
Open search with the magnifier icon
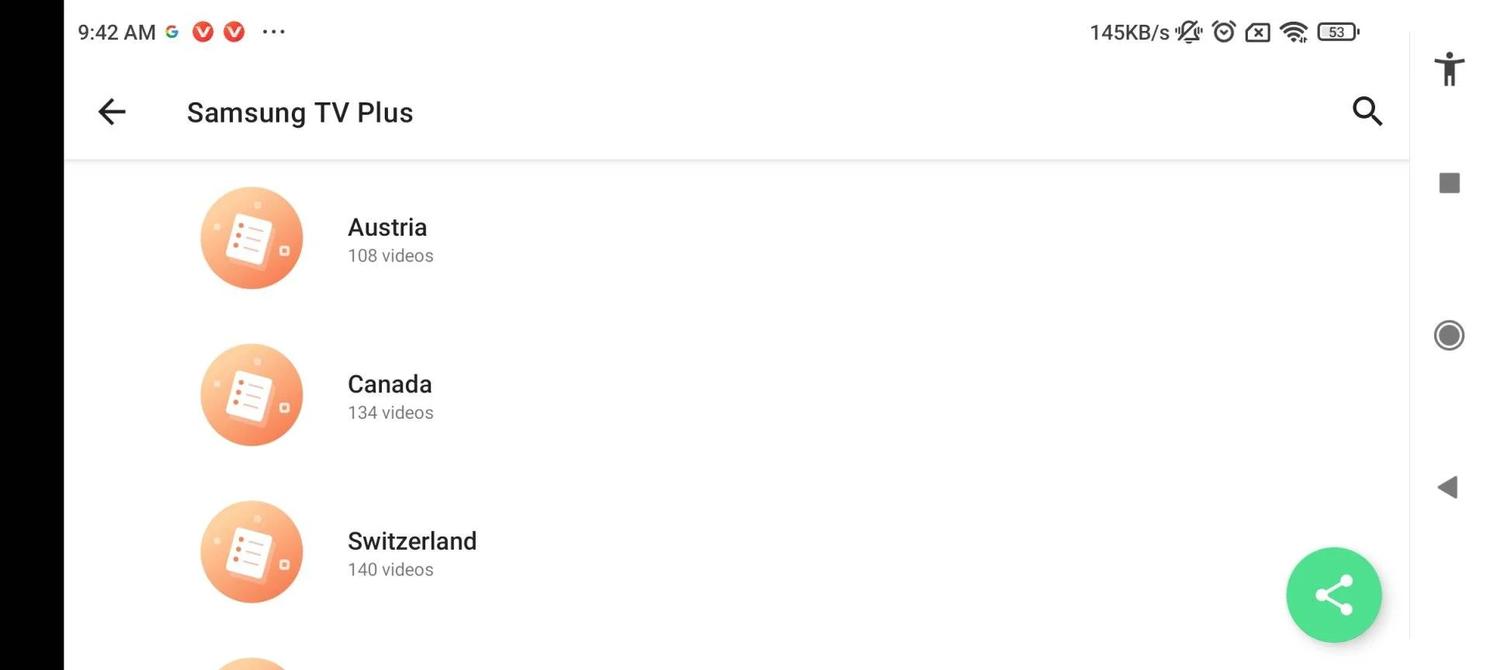[x=1367, y=111]
